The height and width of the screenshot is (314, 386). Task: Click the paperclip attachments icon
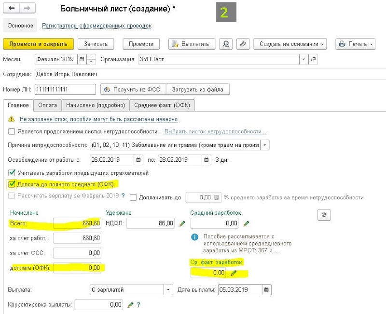[x=243, y=44]
